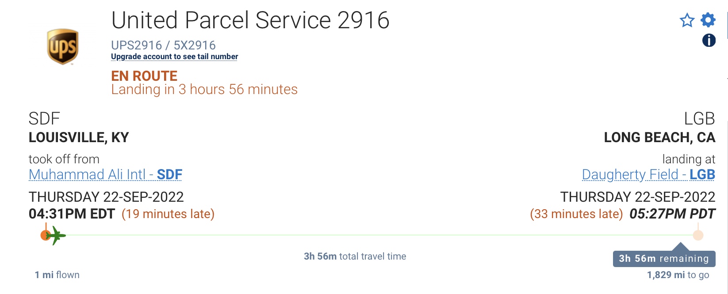Click the round info icon

click(x=709, y=41)
